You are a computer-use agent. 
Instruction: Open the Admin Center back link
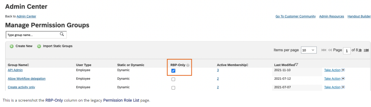click(26, 16)
